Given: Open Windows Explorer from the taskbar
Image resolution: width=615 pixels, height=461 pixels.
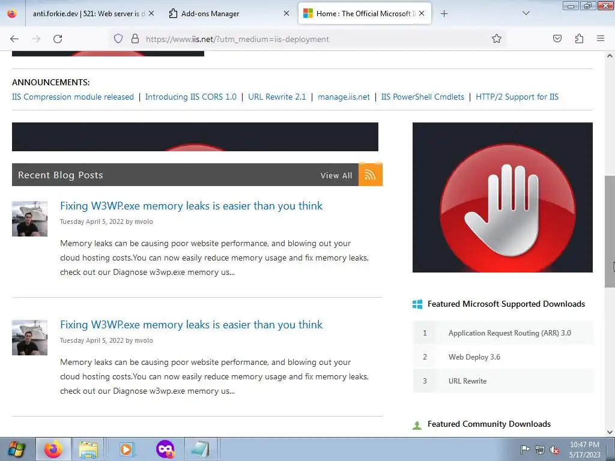Looking at the screenshot, I should [x=88, y=449].
